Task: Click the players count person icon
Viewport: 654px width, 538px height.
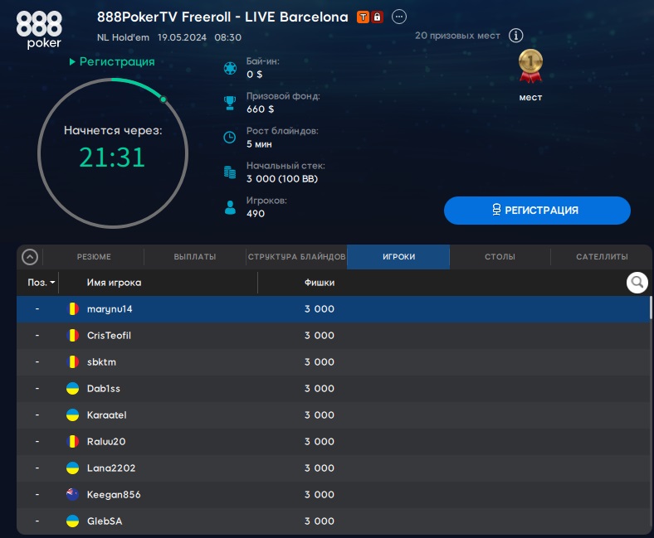Action: (230, 207)
